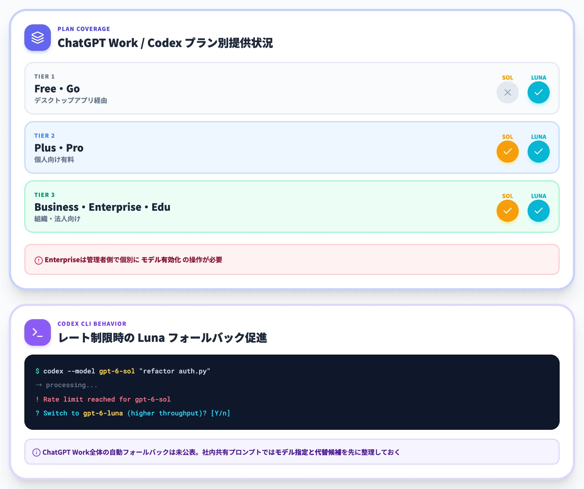Select the 'Free • Go' plan title

pyautogui.click(x=57, y=89)
